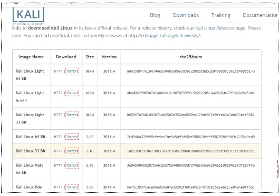Click version 2018.4 in Kali Linux 32 Bit row

point(109,151)
